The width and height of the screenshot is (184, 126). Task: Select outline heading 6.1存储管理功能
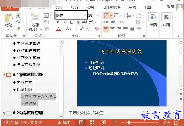(x=28, y=75)
